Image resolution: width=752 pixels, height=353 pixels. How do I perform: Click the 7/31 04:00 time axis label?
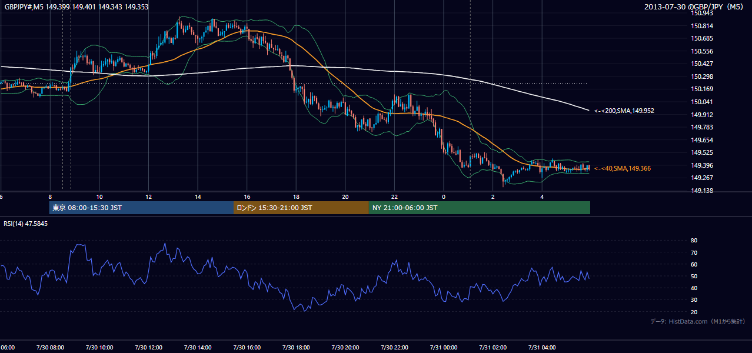[x=542, y=347]
